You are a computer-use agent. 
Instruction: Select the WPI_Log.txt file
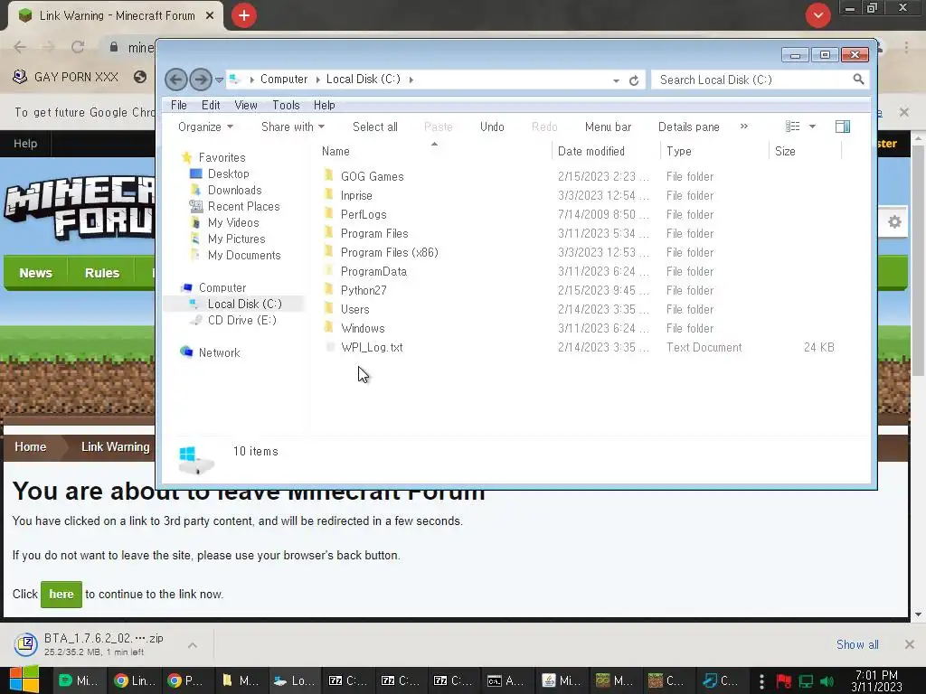(x=372, y=347)
